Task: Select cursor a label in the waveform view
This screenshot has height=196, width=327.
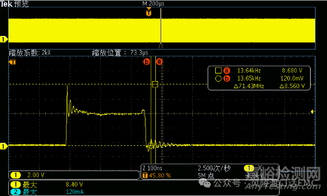Action: pos(159,62)
